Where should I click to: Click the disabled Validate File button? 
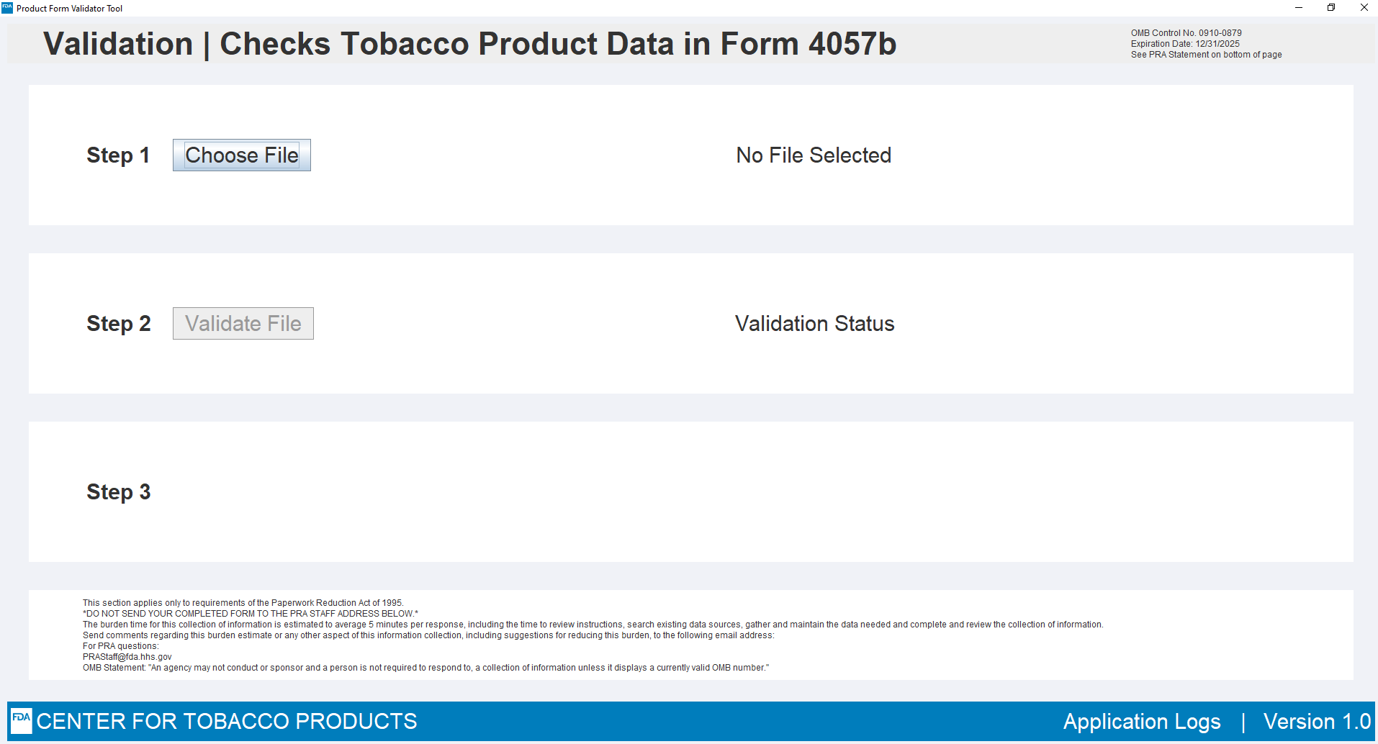pyautogui.click(x=243, y=324)
